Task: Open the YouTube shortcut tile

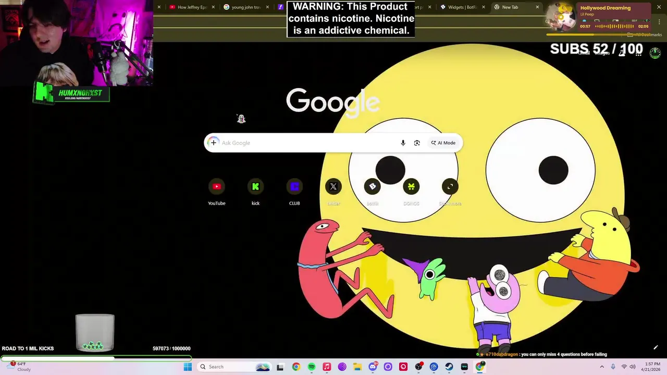Action: click(217, 193)
